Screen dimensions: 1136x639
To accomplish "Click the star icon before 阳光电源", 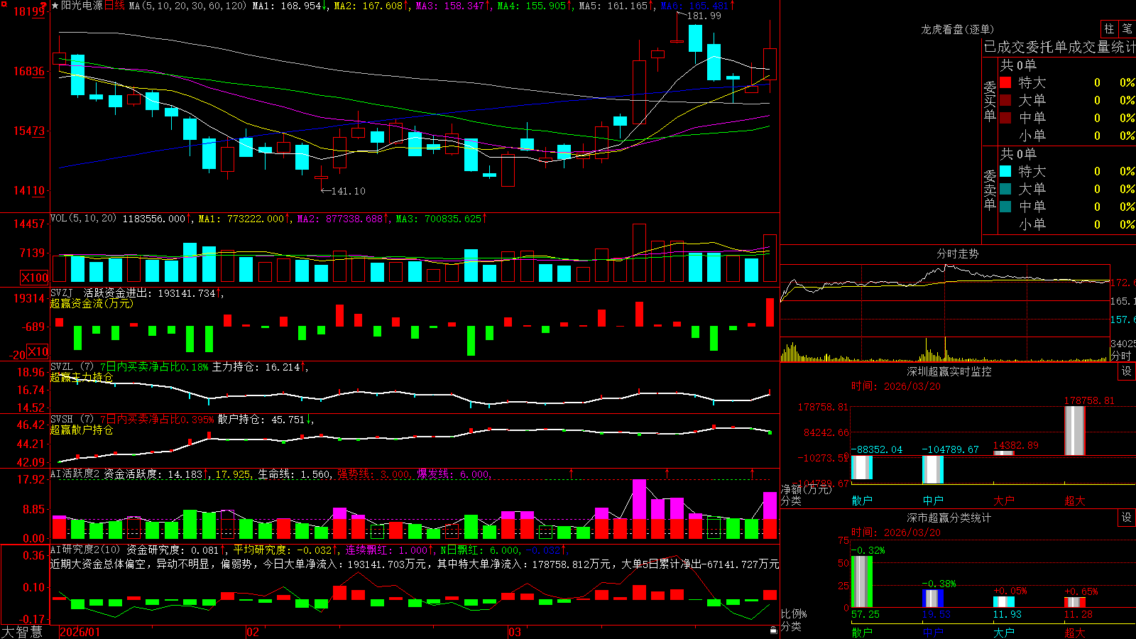I will [x=55, y=6].
